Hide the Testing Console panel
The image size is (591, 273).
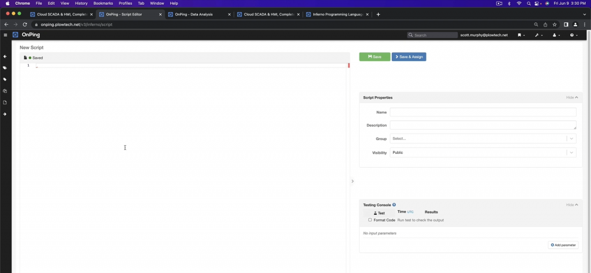click(x=572, y=205)
